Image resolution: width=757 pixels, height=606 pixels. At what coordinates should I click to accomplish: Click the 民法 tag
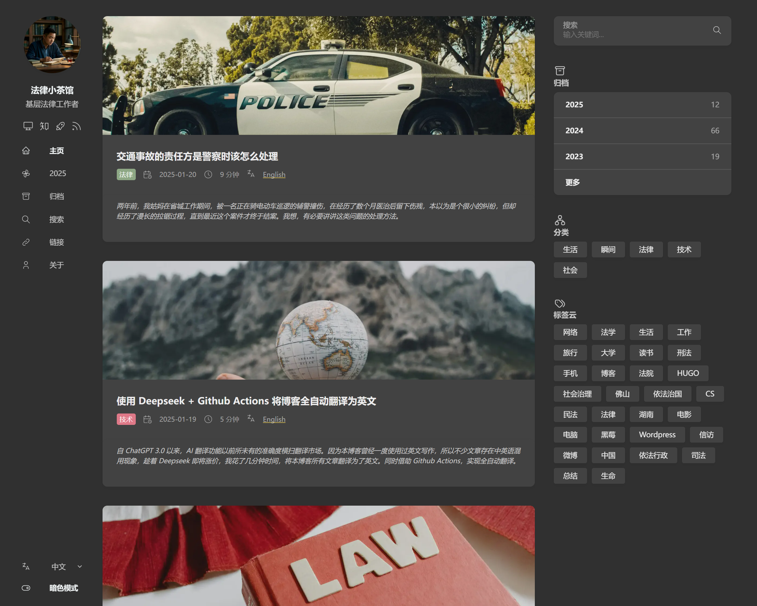570,414
